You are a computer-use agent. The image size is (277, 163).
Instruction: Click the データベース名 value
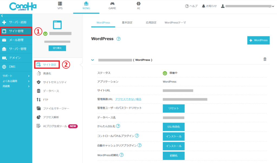[x=173, y=118]
